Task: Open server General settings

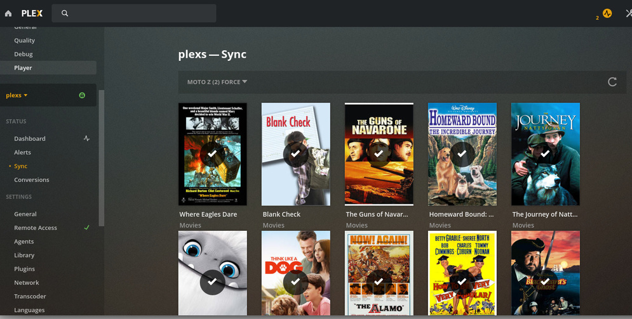Action: coord(25,214)
